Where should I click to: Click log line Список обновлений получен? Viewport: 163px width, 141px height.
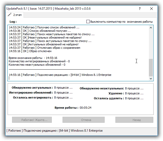[40, 31]
